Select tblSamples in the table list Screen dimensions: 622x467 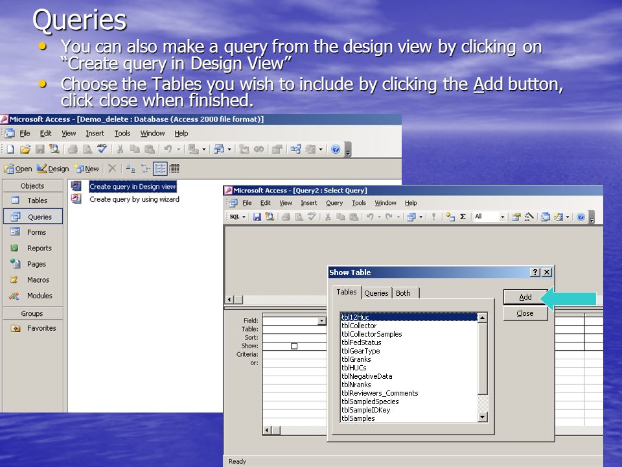pos(358,418)
